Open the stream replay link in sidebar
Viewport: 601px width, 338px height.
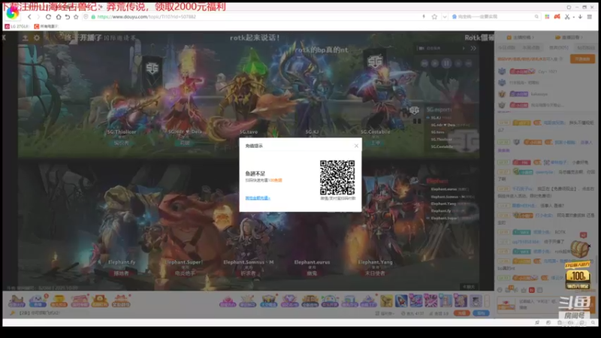(x=569, y=37)
